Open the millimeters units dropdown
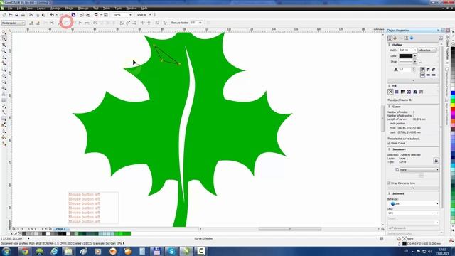Screen dimensions: 455x256 434,50
